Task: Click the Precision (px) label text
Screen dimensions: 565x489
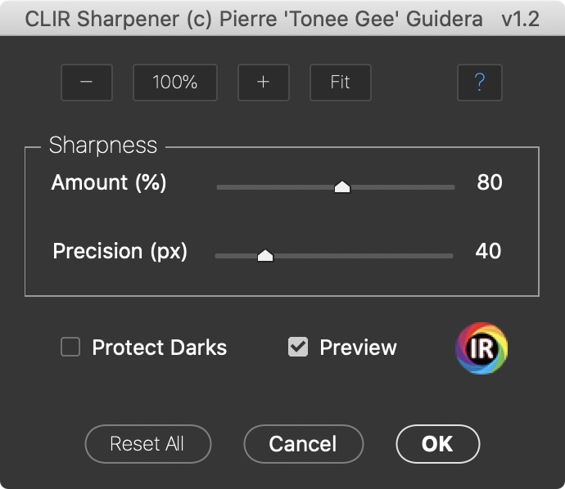Action: click(120, 251)
